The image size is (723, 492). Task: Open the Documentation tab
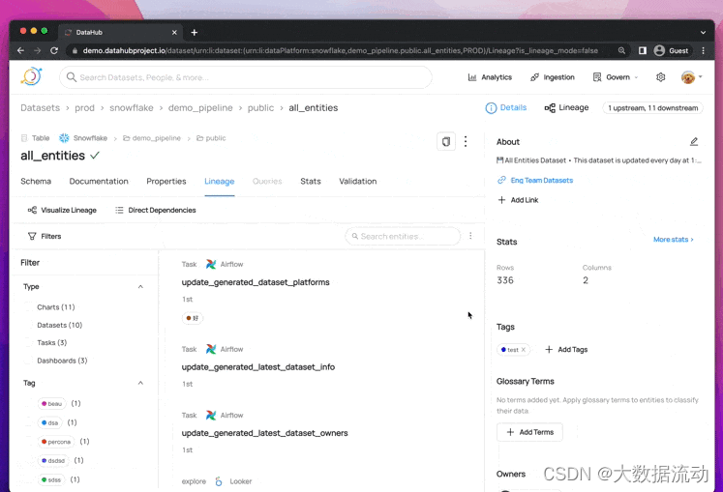coord(99,182)
